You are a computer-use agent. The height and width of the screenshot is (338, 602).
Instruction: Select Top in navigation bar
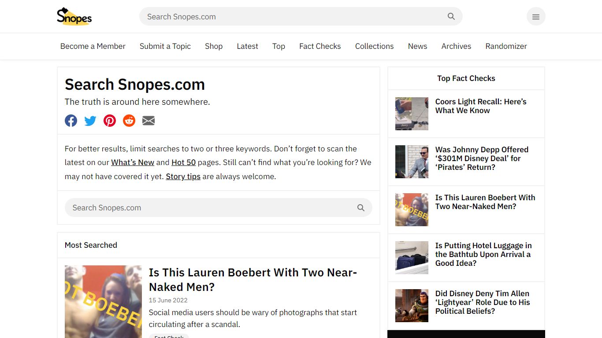pos(279,46)
